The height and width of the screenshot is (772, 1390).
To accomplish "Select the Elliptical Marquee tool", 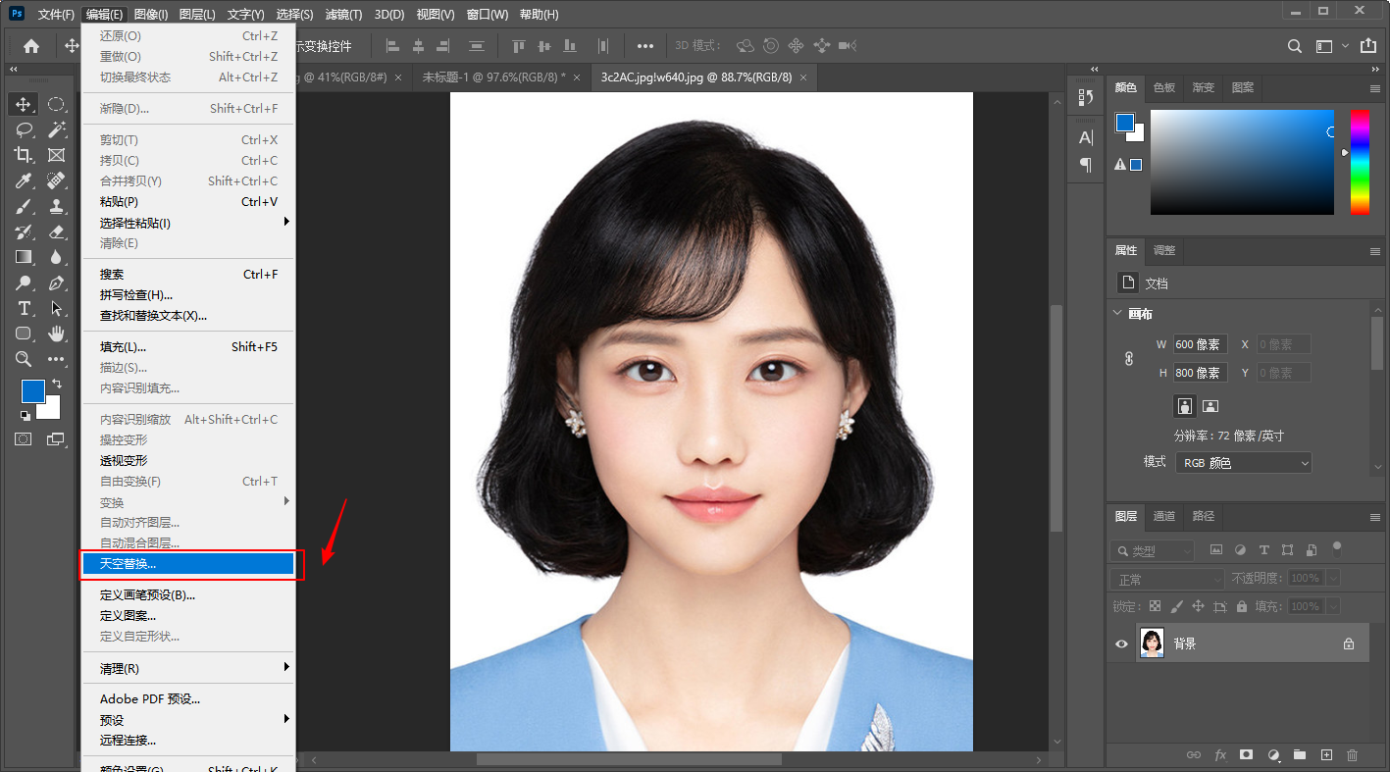I will coord(57,104).
